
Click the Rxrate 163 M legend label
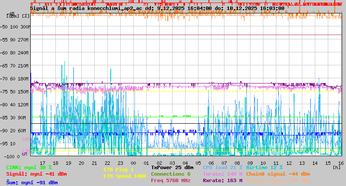[222, 180]
